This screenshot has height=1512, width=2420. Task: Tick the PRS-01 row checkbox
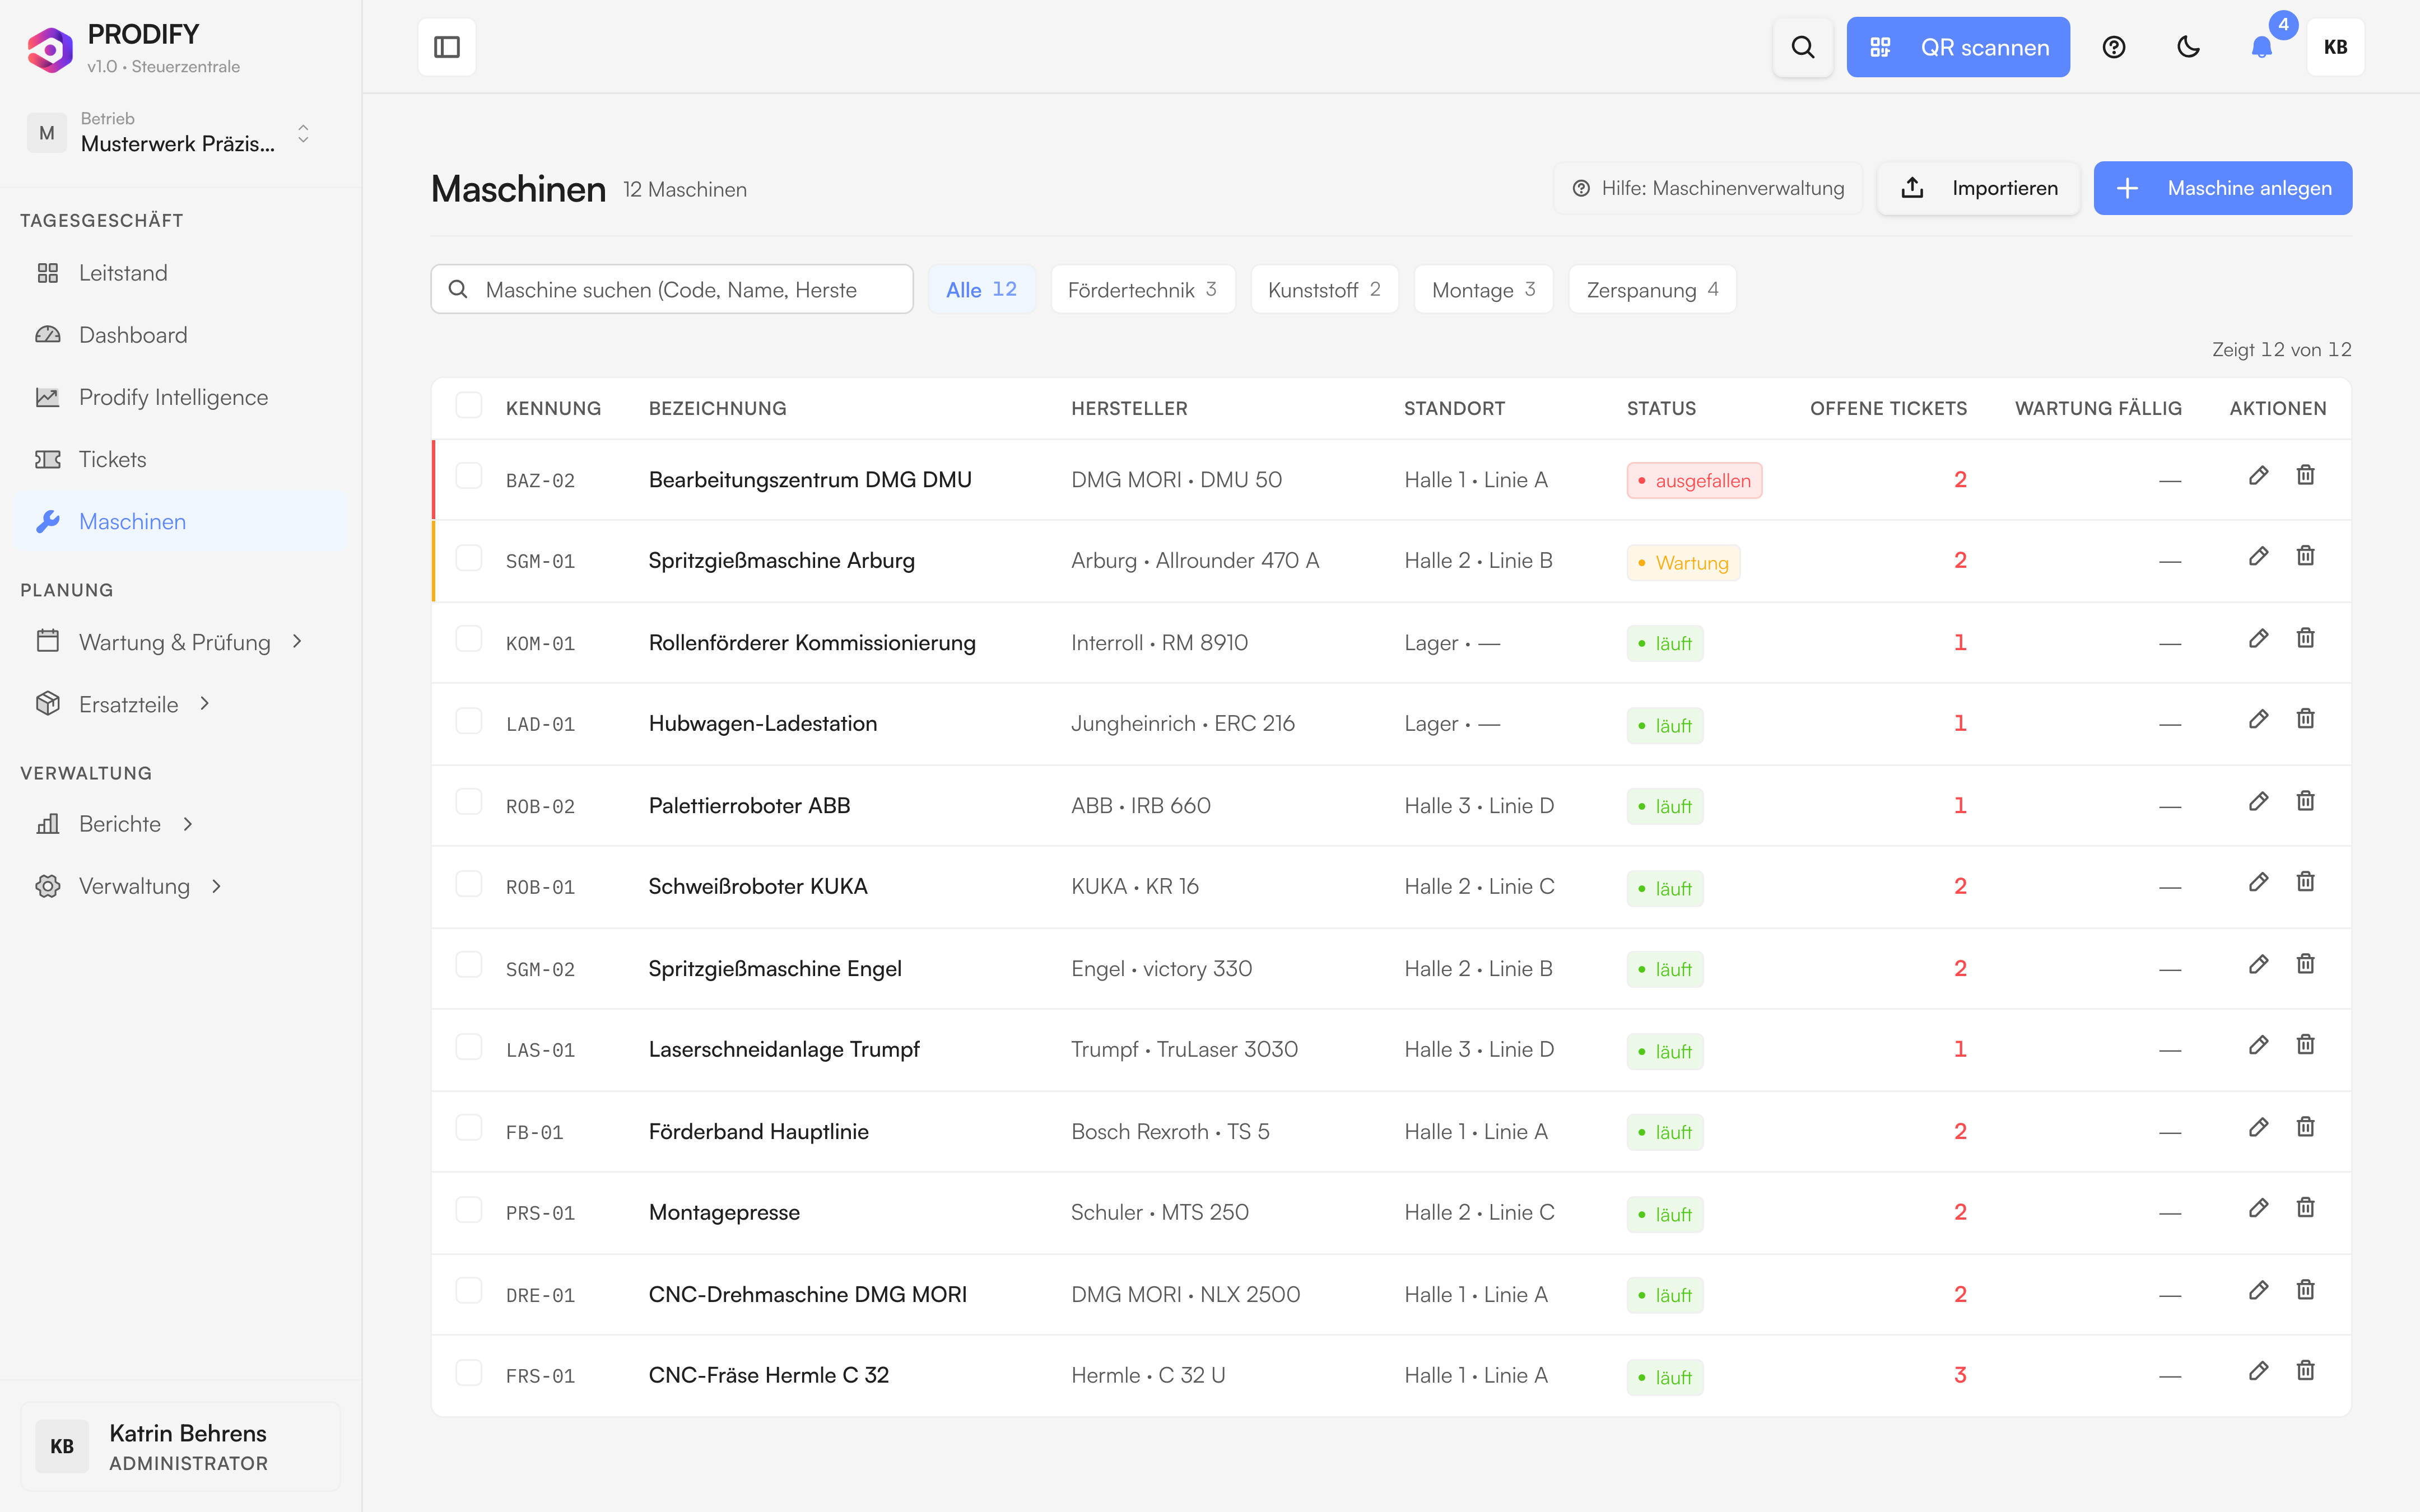pyautogui.click(x=469, y=1209)
